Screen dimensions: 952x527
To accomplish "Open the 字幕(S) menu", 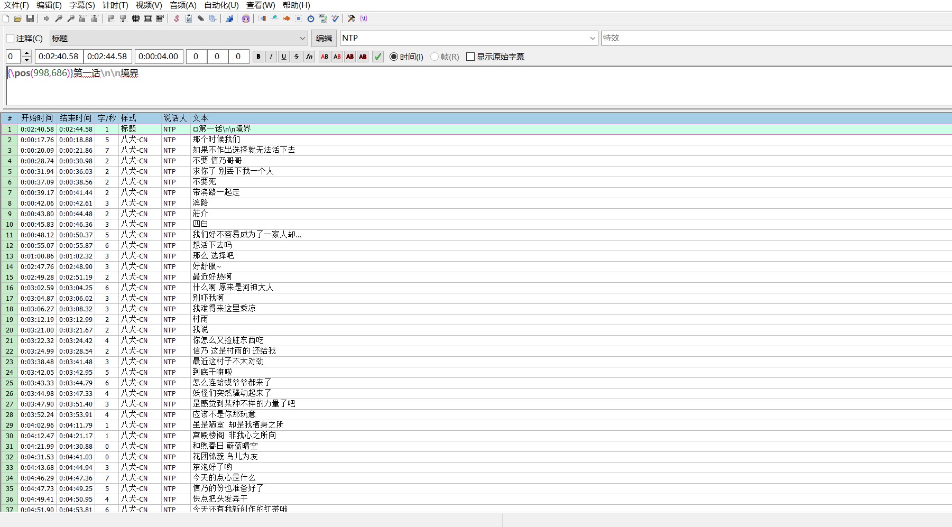I will point(82,5).
